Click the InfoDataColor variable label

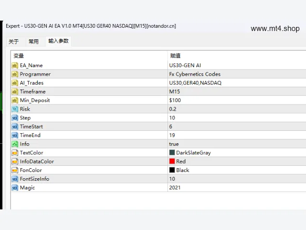click(x=37, y=161)
